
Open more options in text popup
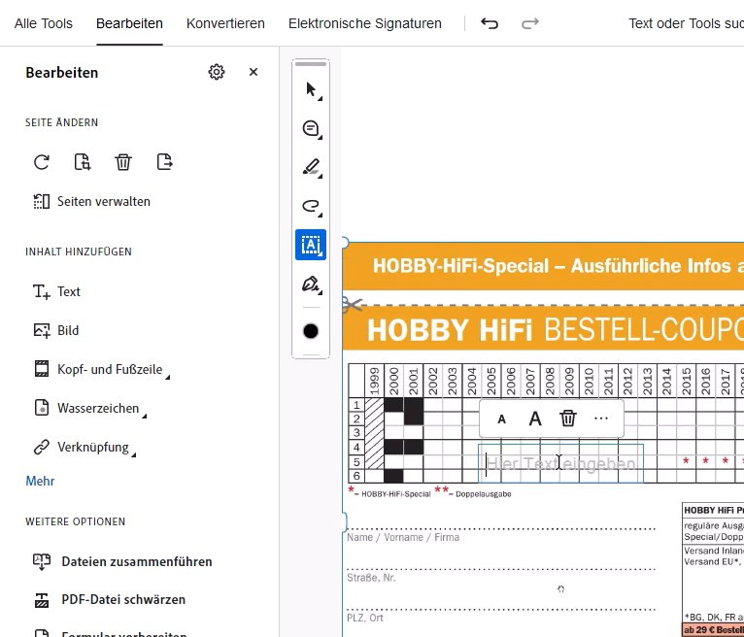pos(601,419)
